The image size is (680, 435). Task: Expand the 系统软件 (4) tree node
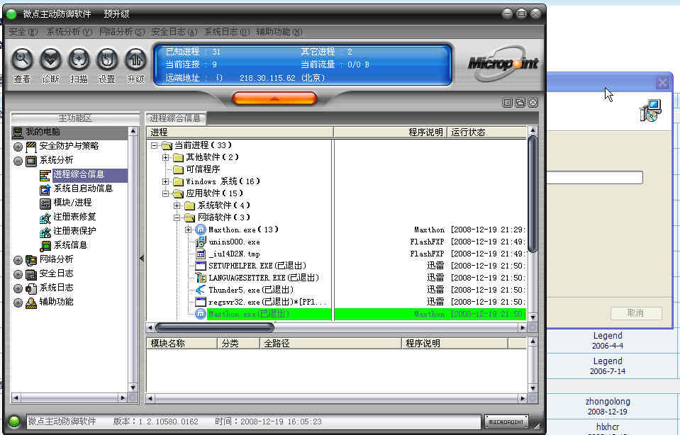point(177,205)
